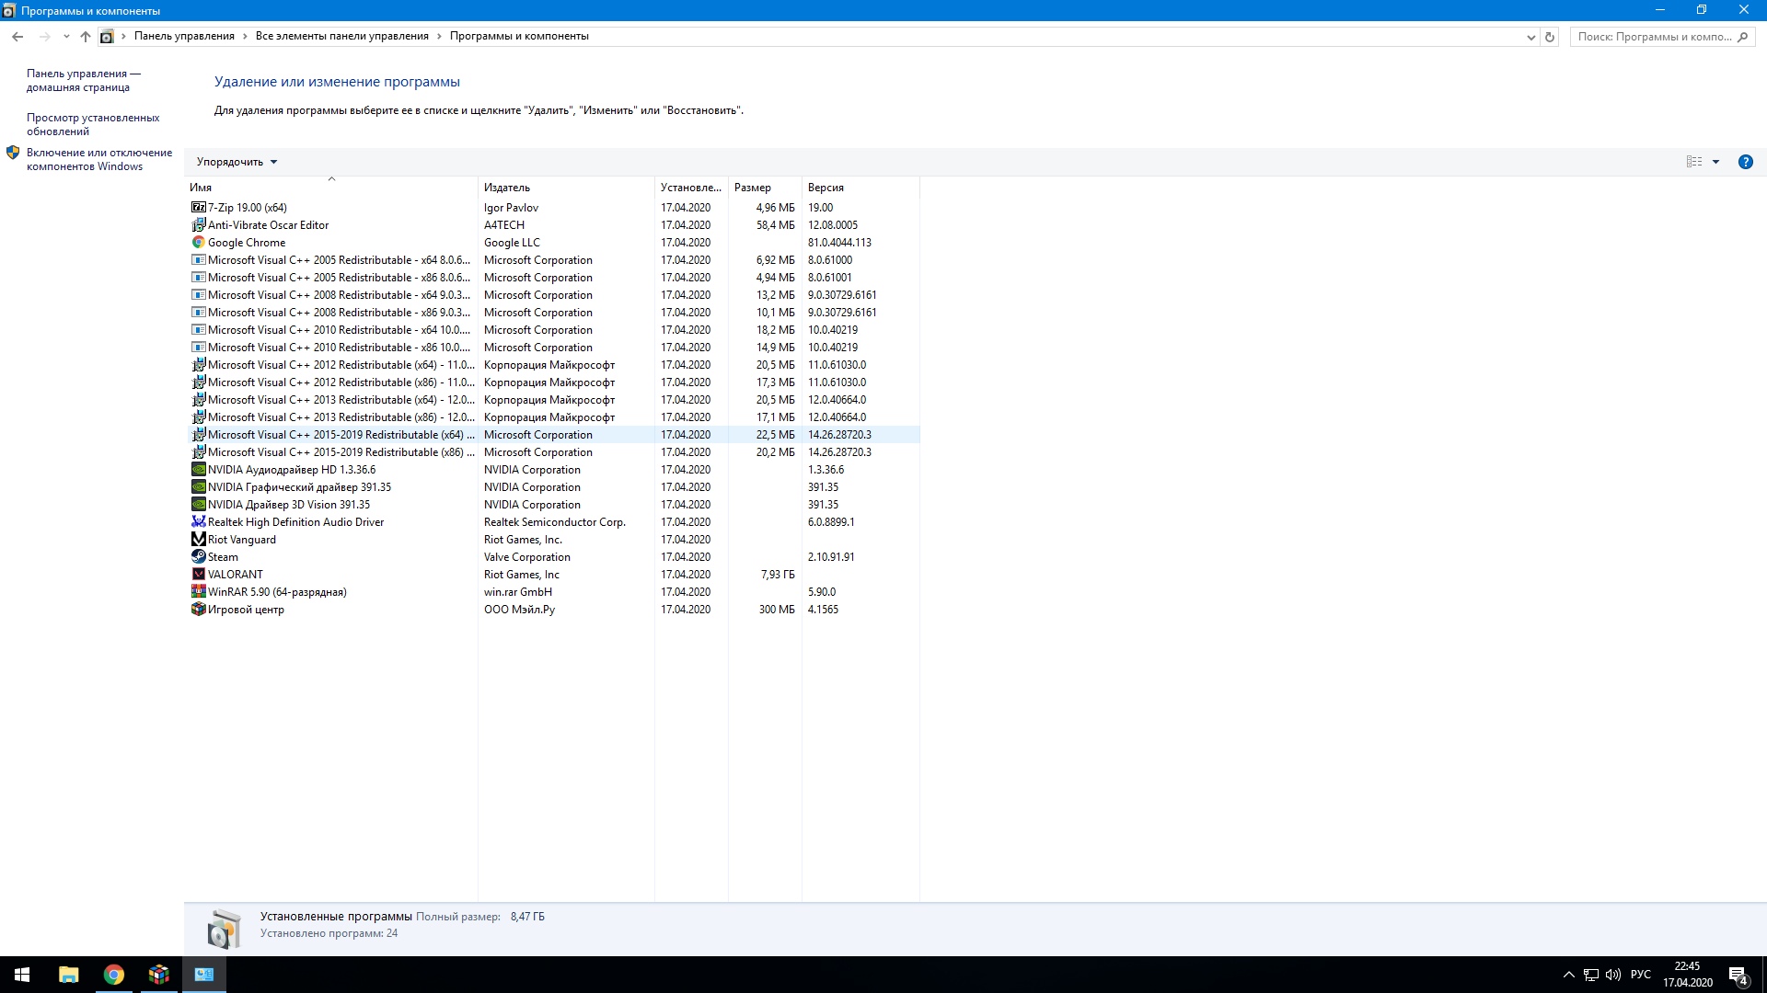Click the Visual C++ 2005 x64 icon
1767x993 pixels.
tap(198, 260)
